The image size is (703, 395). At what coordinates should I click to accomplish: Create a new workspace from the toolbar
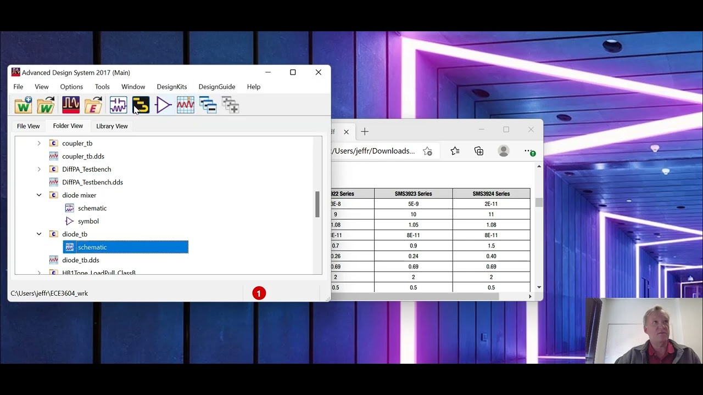pos(23,105)
